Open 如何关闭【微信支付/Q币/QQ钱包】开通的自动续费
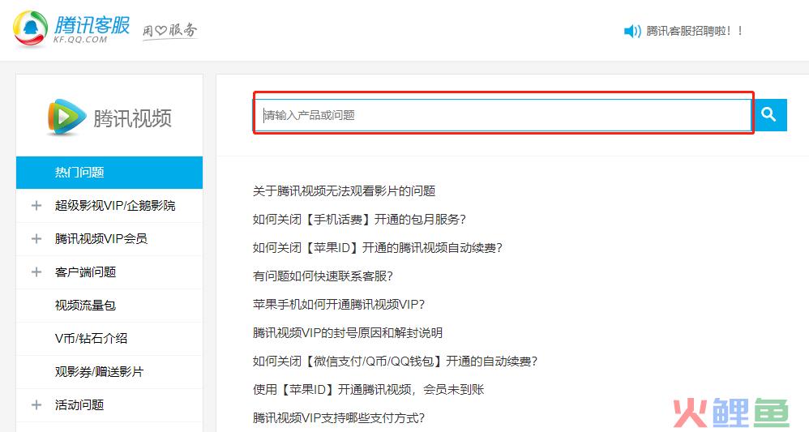The height and width of the screenshot is (432, 809). [x=396, y=361]
